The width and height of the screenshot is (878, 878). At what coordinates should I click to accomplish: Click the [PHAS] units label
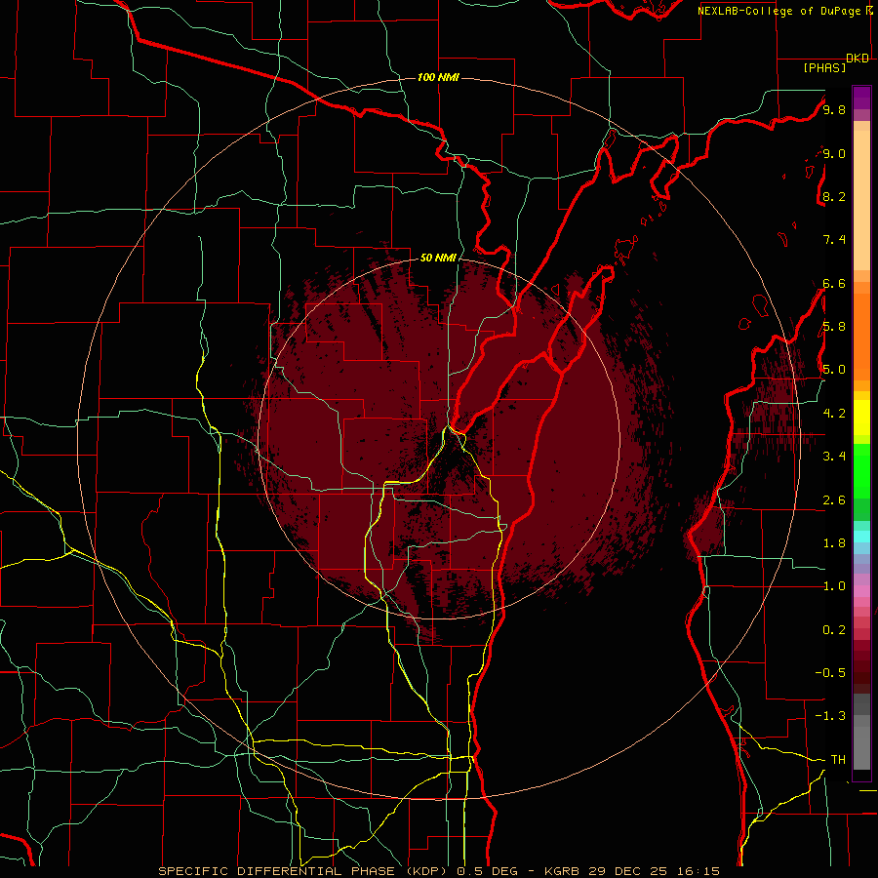click(x=824, y=67)
